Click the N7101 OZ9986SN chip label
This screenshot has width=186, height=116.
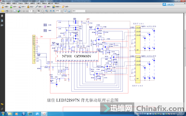76,56
